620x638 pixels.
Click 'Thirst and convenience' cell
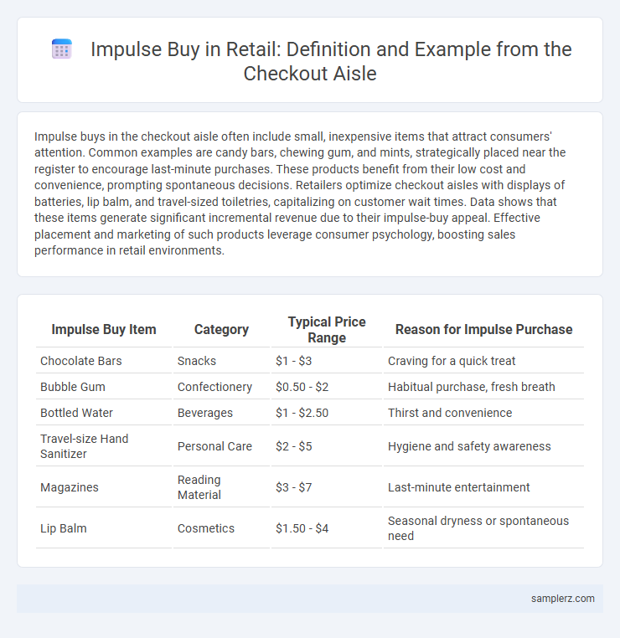[483, 413]
